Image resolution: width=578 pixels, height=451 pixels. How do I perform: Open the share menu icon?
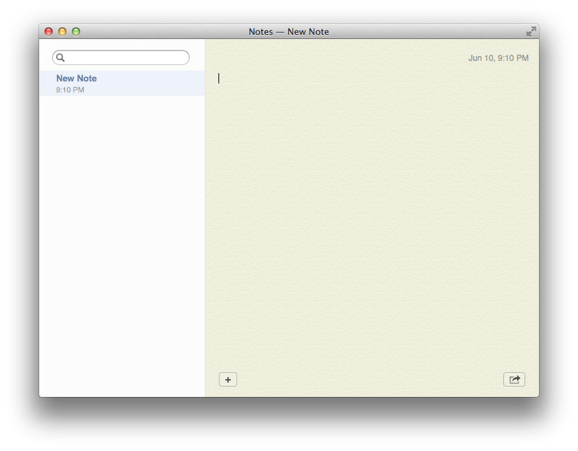(514, 380)
